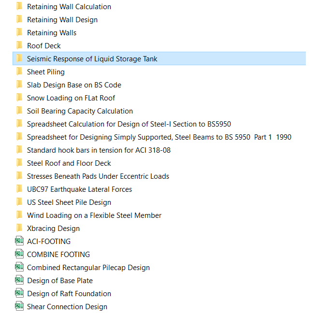
Task: Select Standard hook bars in tension for ACI 318-08
Action: (99, 150)
